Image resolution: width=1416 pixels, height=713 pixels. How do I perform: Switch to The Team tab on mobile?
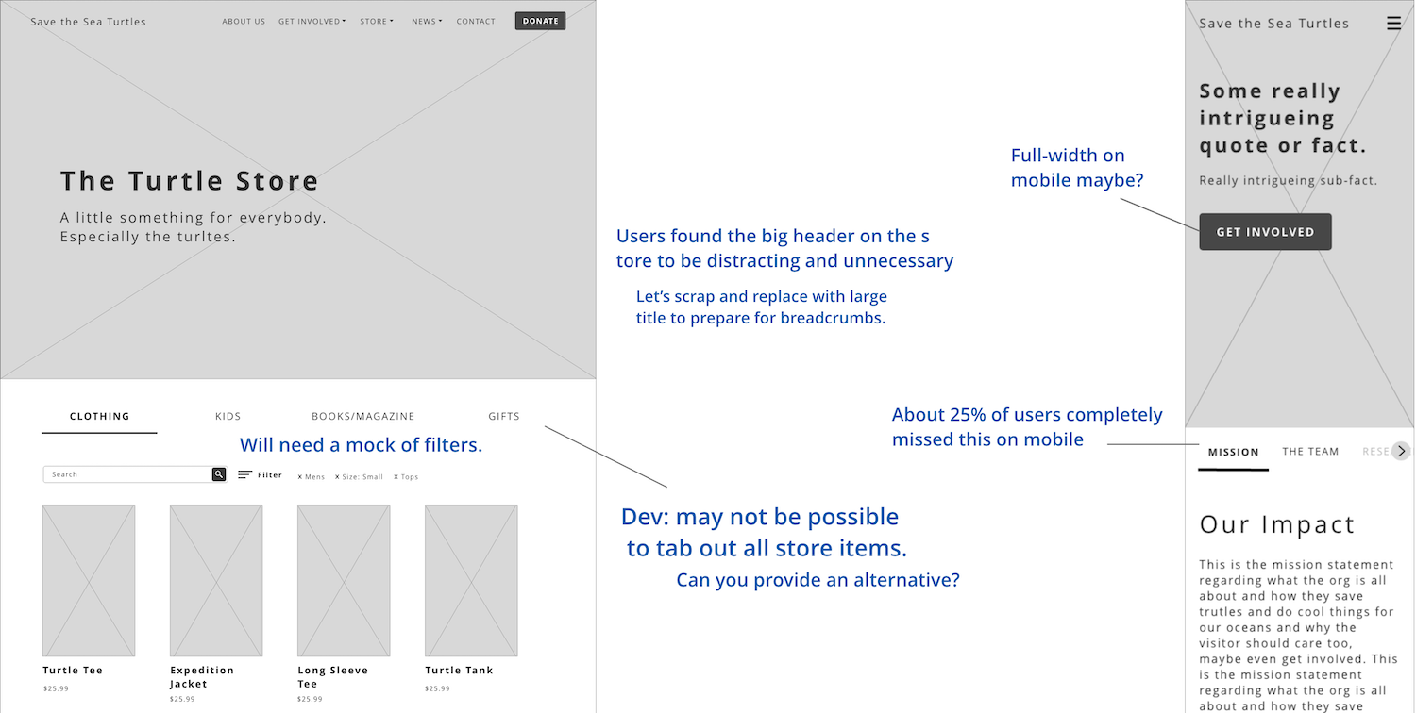1310,451
